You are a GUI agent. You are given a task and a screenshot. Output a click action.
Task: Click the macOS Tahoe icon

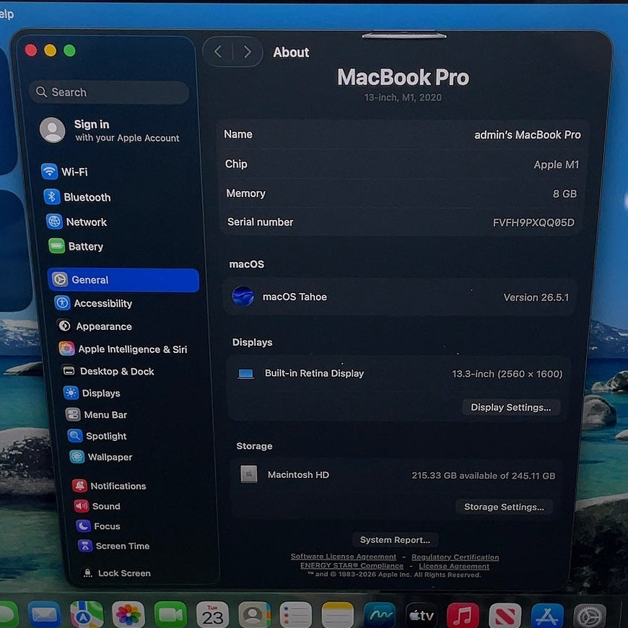(x=243, y=297)
